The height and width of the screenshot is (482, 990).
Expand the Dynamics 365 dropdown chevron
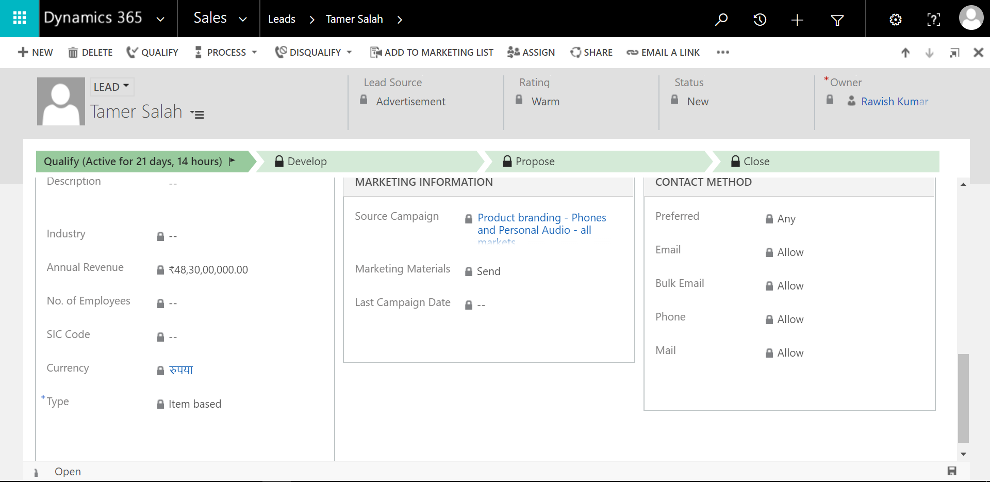click(x=160, y=19)
